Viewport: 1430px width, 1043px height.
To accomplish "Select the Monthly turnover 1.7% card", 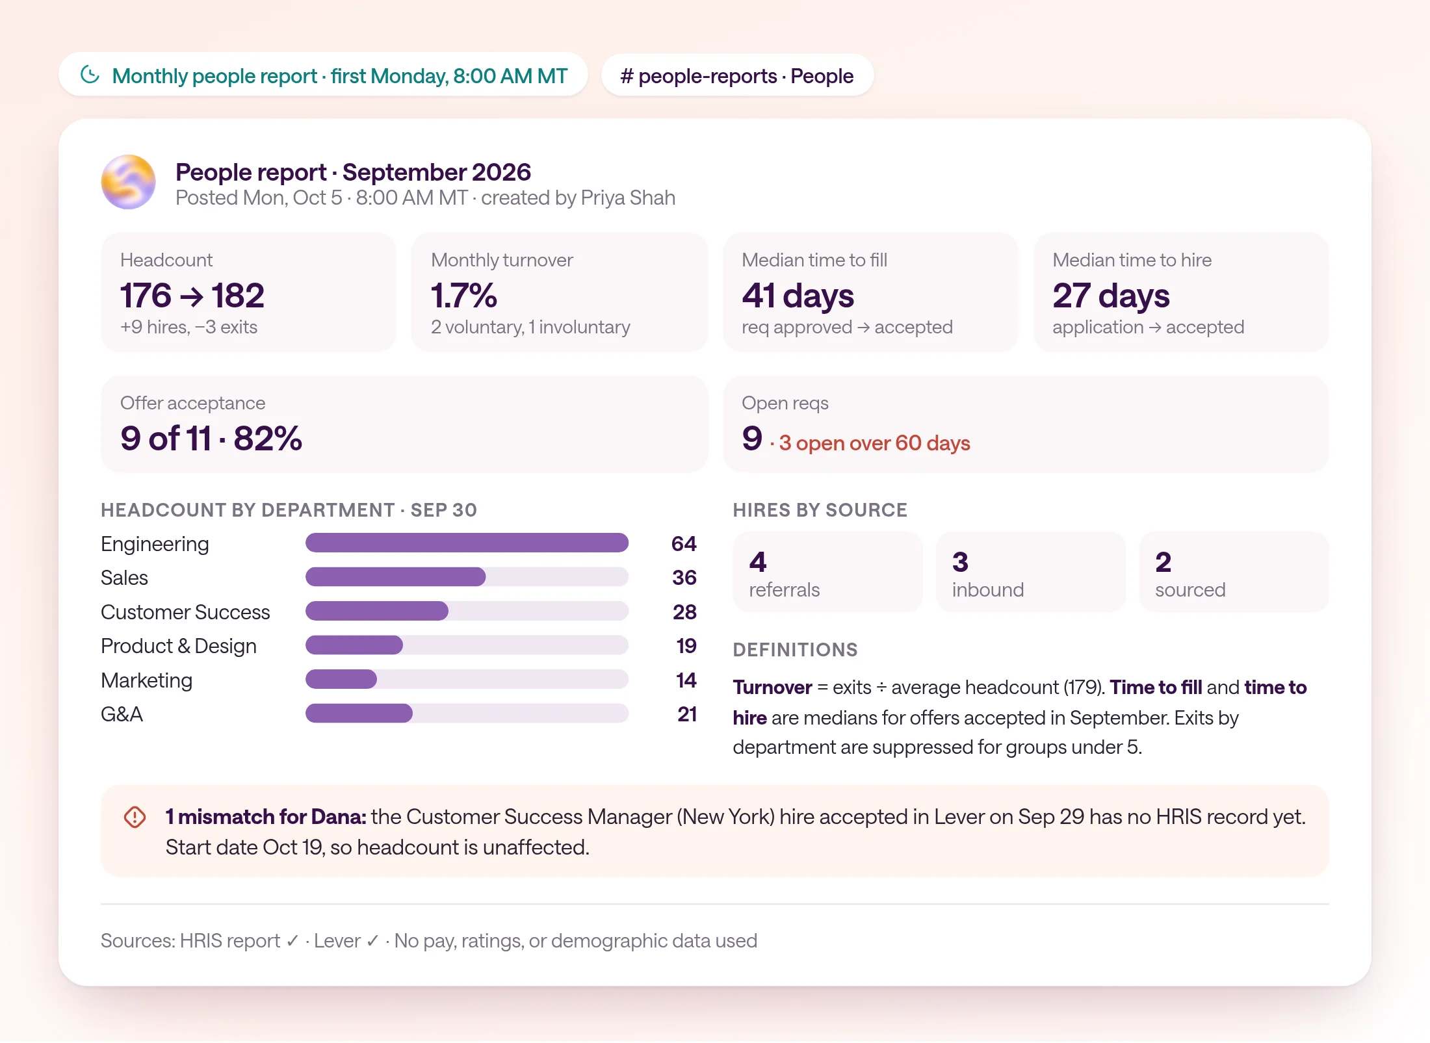I will pyautogui.click(x=559, y=292).
